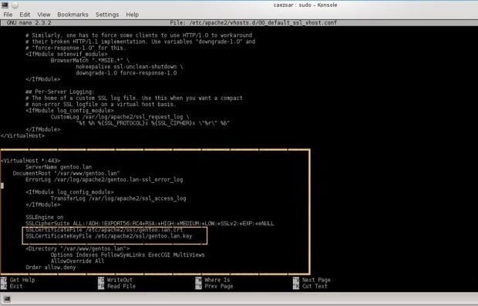Viewport: 478px width, 306px height.
Task: Click the terminal tab icon in bottom bar
Action: 7,299
